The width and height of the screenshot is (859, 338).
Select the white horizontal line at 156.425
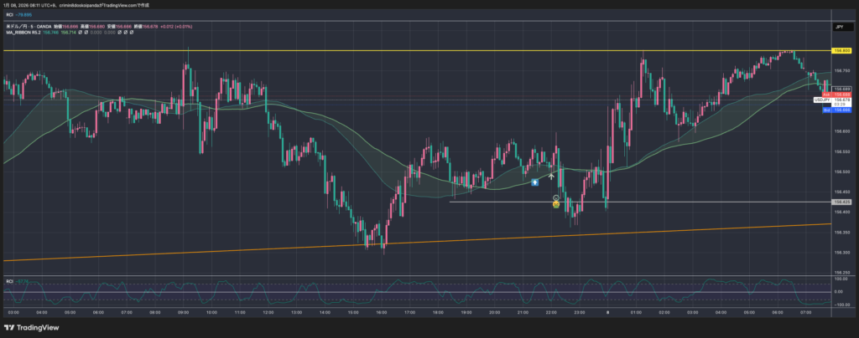[671, 202]
